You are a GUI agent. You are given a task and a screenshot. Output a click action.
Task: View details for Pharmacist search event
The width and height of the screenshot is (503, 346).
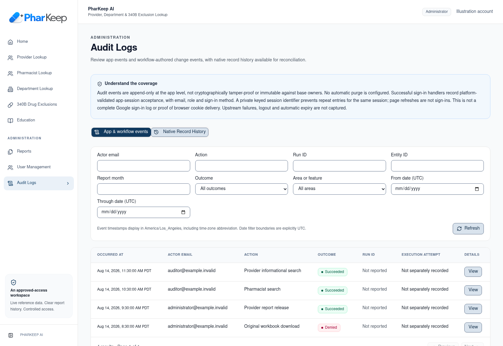click(473, 290)
